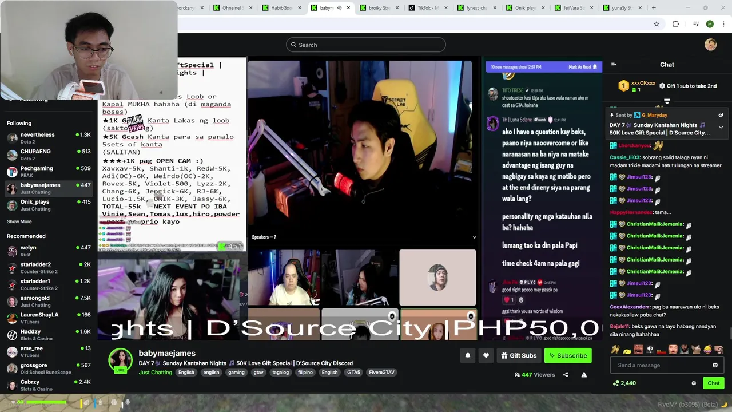
Task: Select the FivemGTAV tag
Action: tap(381, 373)
